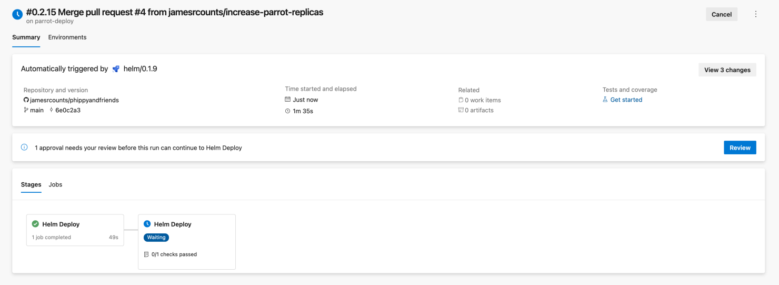Open the 0 artifacts link
The width and height of the screenshot is (779, 285).
[479, 110]
